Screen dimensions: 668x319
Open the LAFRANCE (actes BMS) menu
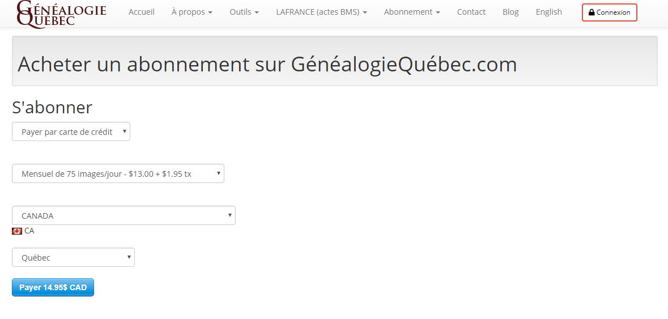[322, 12]
